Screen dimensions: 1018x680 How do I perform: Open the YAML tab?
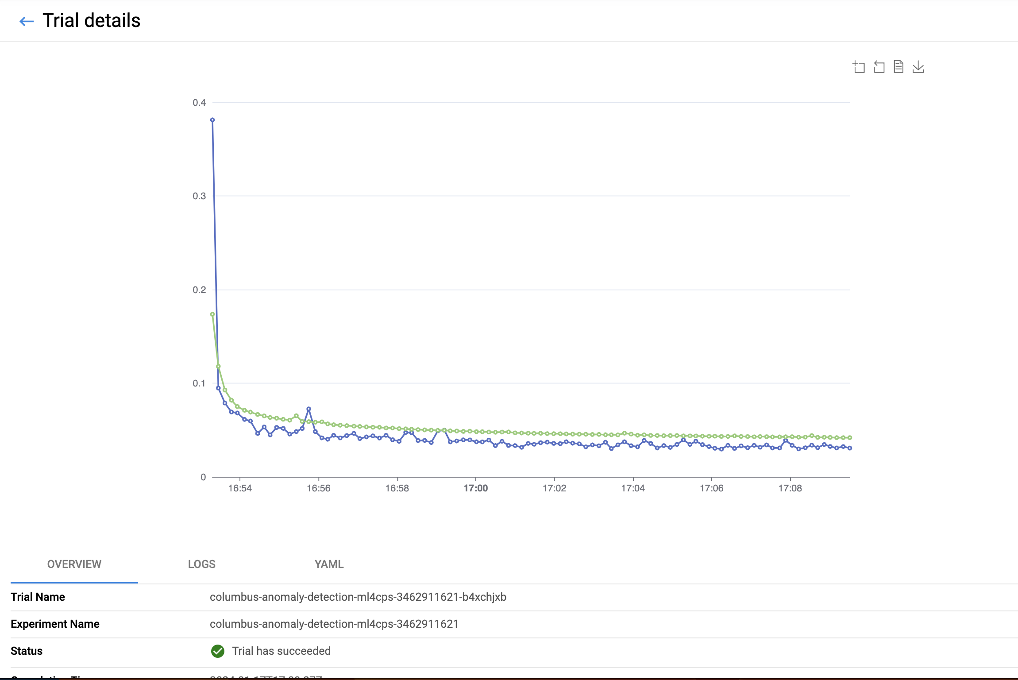pyautogui.click(x=329, y=564)
